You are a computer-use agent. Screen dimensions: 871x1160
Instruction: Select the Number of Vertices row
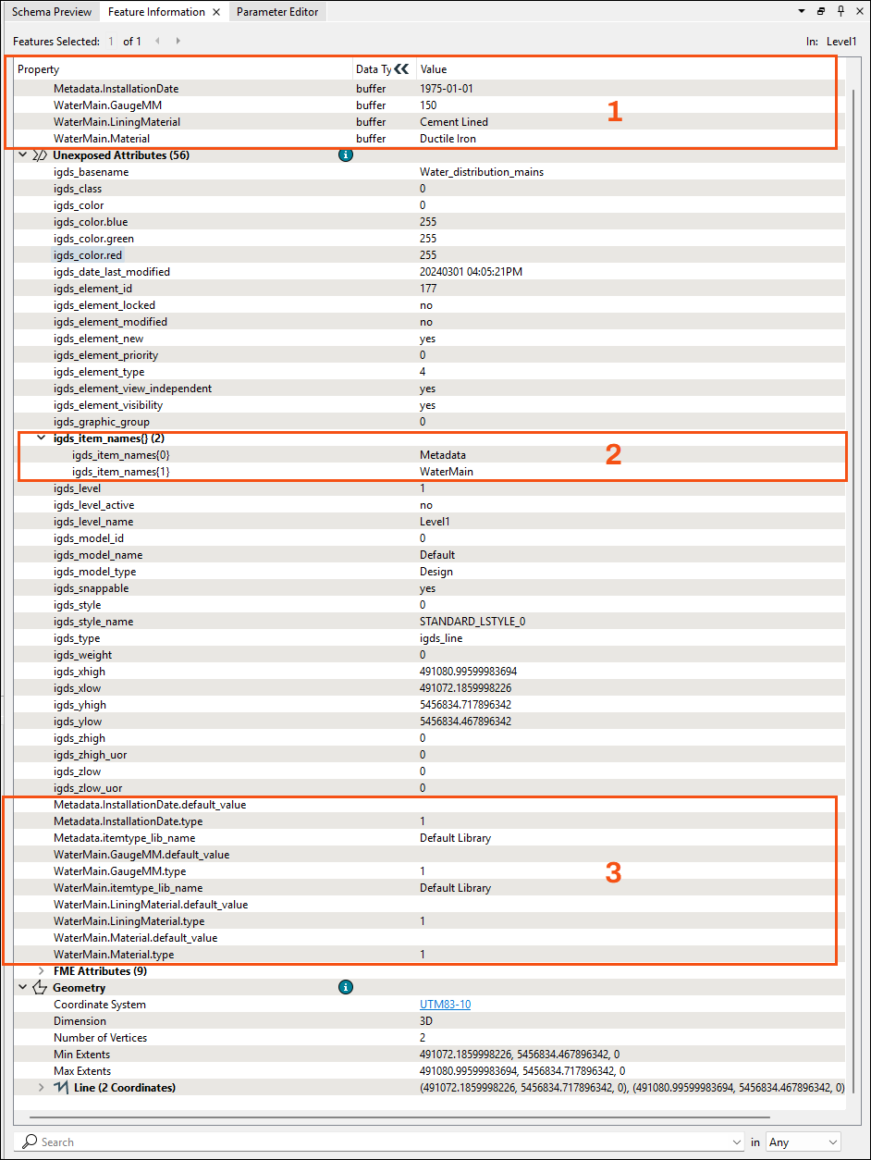[429, 1038]
